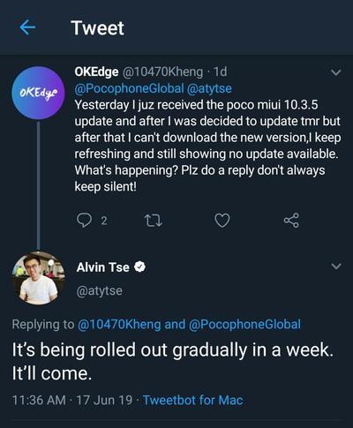The image size is (353, 428).
Task: Open the OKEdge profile avatar
Action: 38,93
